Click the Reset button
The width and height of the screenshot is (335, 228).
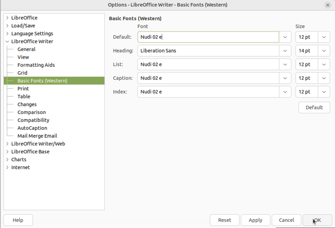point(224,220)
